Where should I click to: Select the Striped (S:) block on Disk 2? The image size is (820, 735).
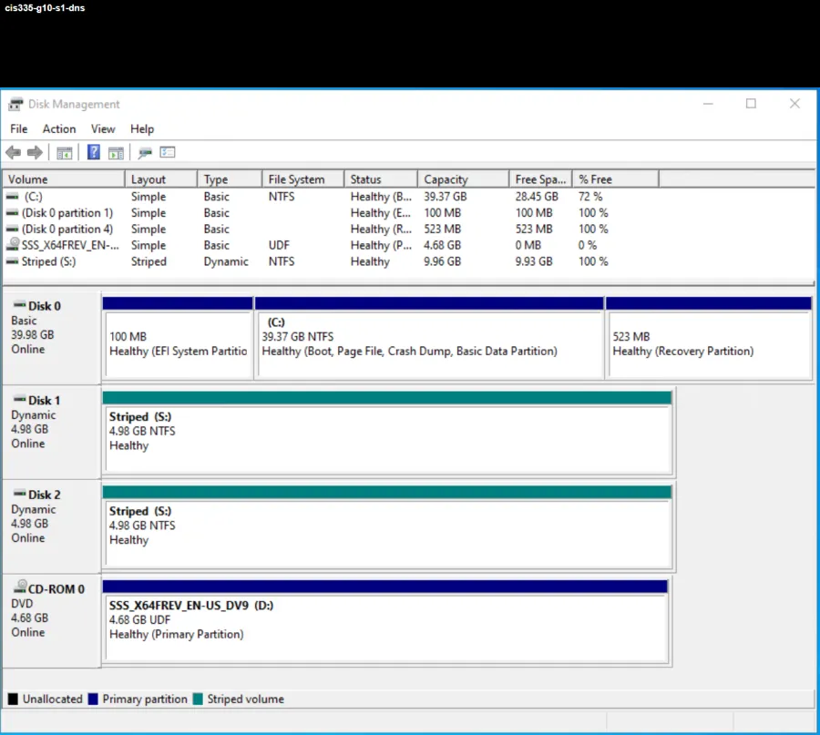click(x=387, y=527)
